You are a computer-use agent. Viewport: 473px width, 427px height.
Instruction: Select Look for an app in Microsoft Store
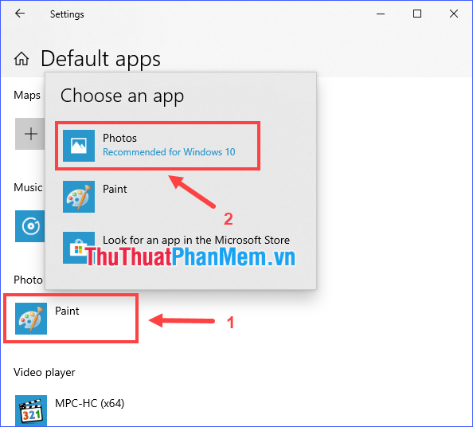(x=181, y=248)
